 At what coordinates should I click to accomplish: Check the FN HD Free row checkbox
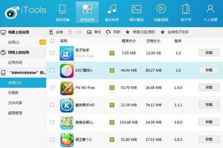click(x=52, y=88)
